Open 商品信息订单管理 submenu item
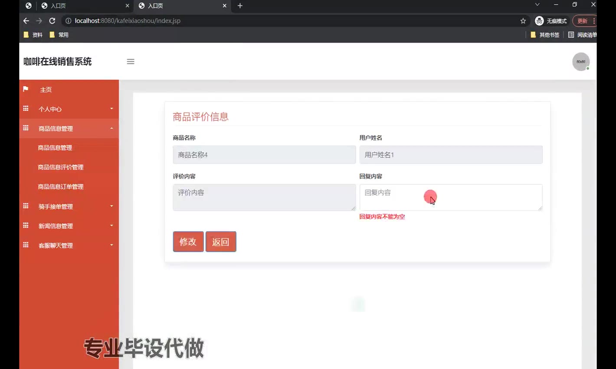 [61, 187]
